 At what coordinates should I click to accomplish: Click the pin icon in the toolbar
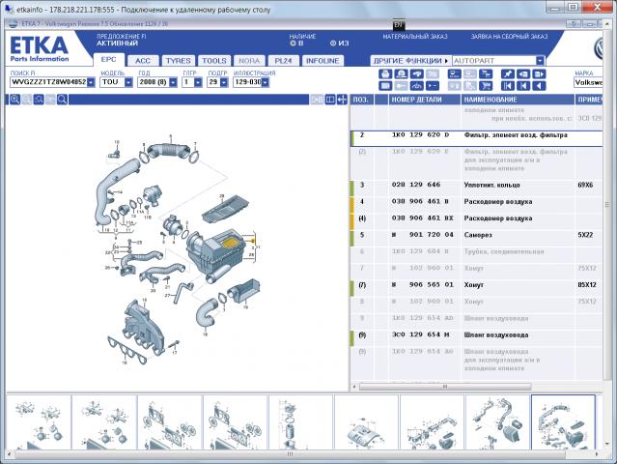(x=508, y=74)
